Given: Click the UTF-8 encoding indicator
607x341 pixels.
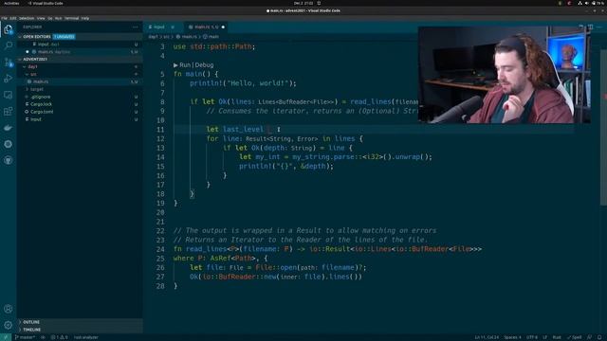Looking at the screenshot, I should coord(532,337).
